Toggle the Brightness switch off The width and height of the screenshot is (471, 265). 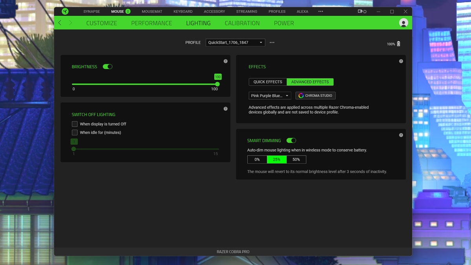(x=108, y=67)
